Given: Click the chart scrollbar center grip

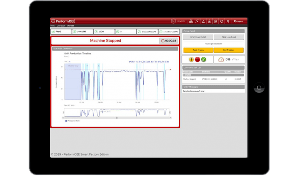Looking at the screenshot, I should 117,118.
